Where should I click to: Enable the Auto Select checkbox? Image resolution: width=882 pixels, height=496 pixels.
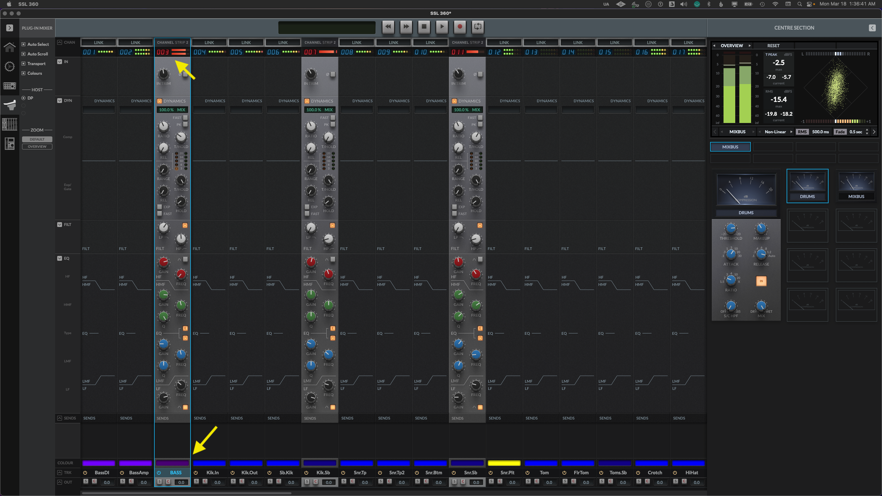pyautogui.click(x=23, y=44)
